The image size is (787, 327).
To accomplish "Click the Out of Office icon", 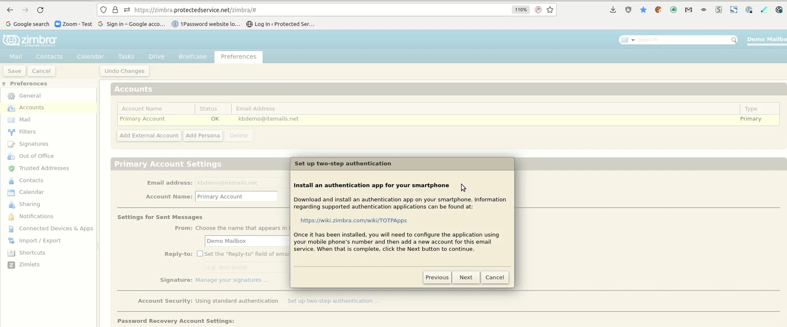I will [x=11, y=156].
